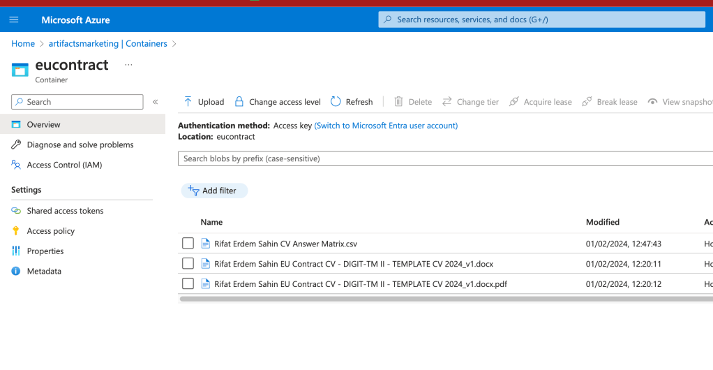This screenshot has height=370, width=713.
Task: Click the horizontal scrollbar under the blob list
Action: [446, 299]
